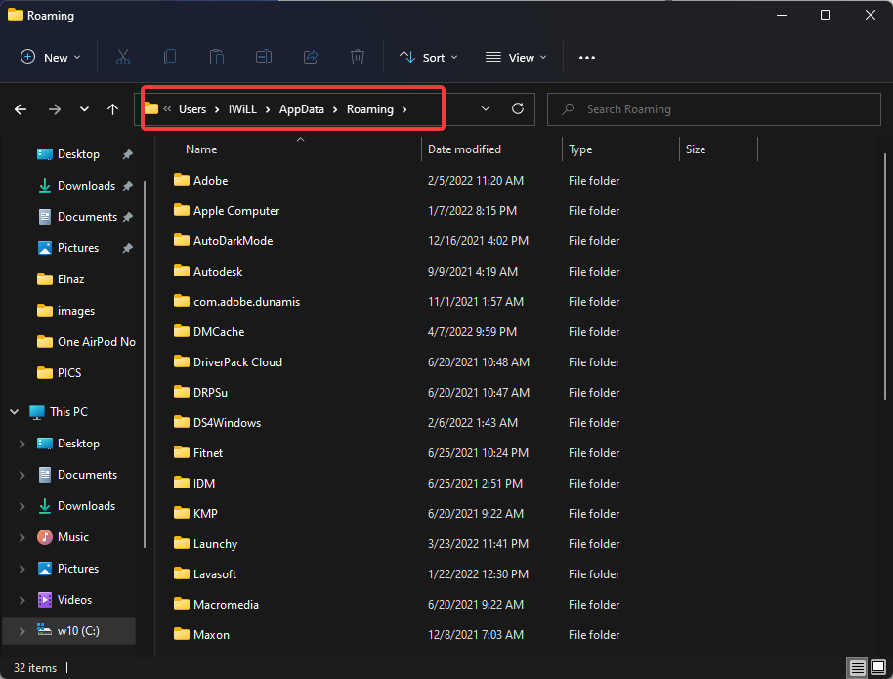Click the DMCache folder icon
The height and width of the screenshot is (679, 893).
(x=181, y=331)
